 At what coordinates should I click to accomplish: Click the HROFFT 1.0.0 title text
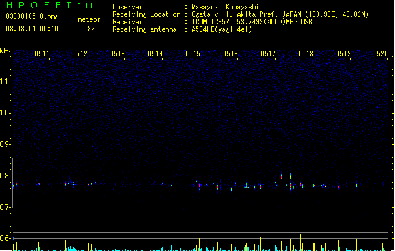pyautogui.click(x=50, y=5)
